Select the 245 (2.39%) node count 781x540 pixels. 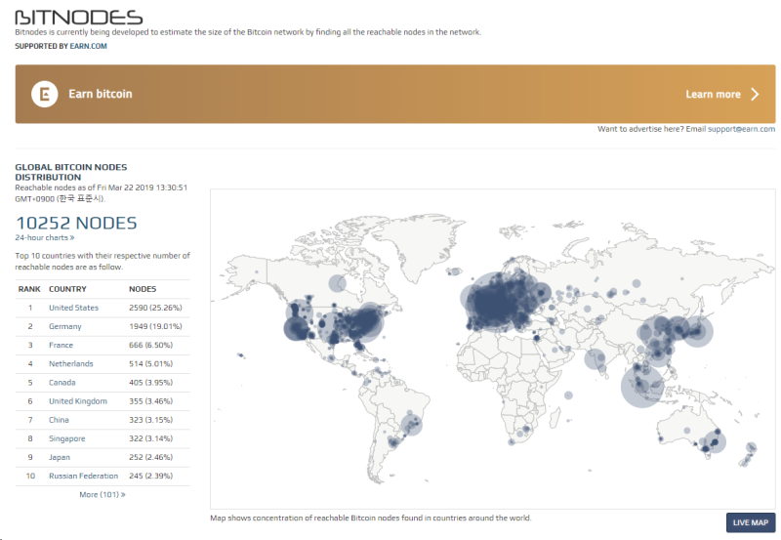click(151, 476)
